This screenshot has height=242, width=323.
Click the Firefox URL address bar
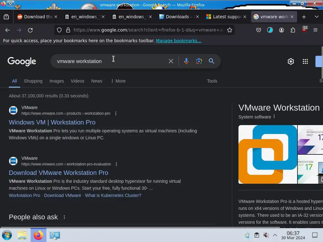[x=148, y=30]
